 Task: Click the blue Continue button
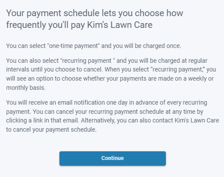[x=112, y=158]
